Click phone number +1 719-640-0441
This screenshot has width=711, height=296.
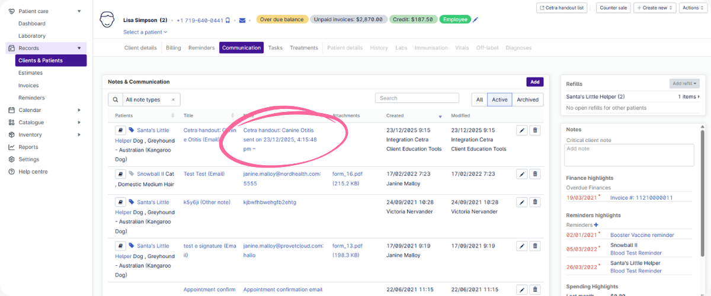click(x=200, y=20)
